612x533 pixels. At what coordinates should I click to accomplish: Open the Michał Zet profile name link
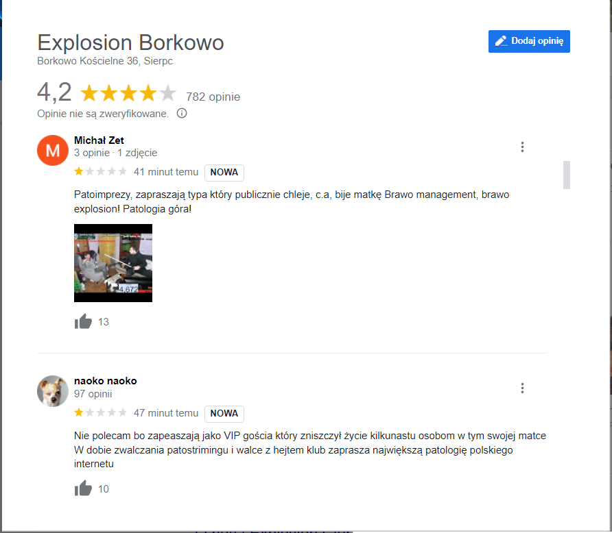(99, 140)
